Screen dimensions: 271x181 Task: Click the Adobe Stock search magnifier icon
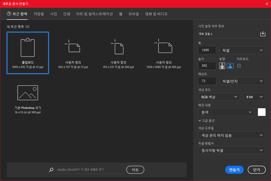click(51, 170)
